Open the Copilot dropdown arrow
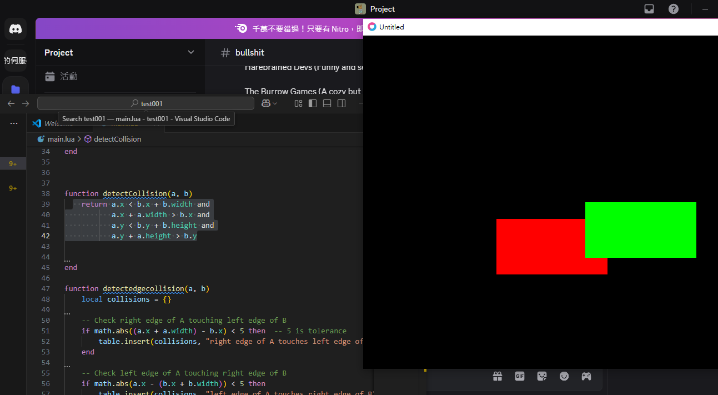Image resolution: width=718 pixels, height=395 pixels. pyautogui.click(x=275, y=104)
